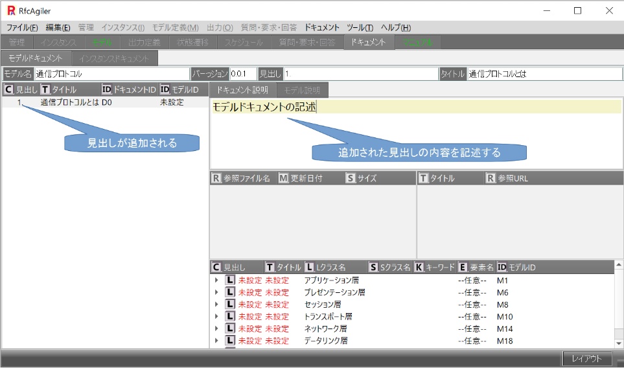This screenshot has height=368, width=624.
Task: Click the レイアウト button
Action: (586, 358)
